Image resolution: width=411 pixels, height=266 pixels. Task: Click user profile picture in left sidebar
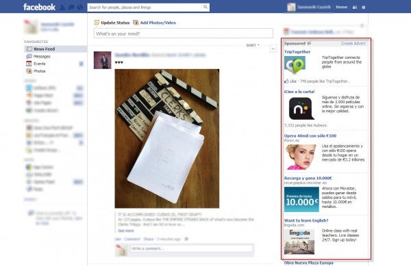click(x=31, y=27)
